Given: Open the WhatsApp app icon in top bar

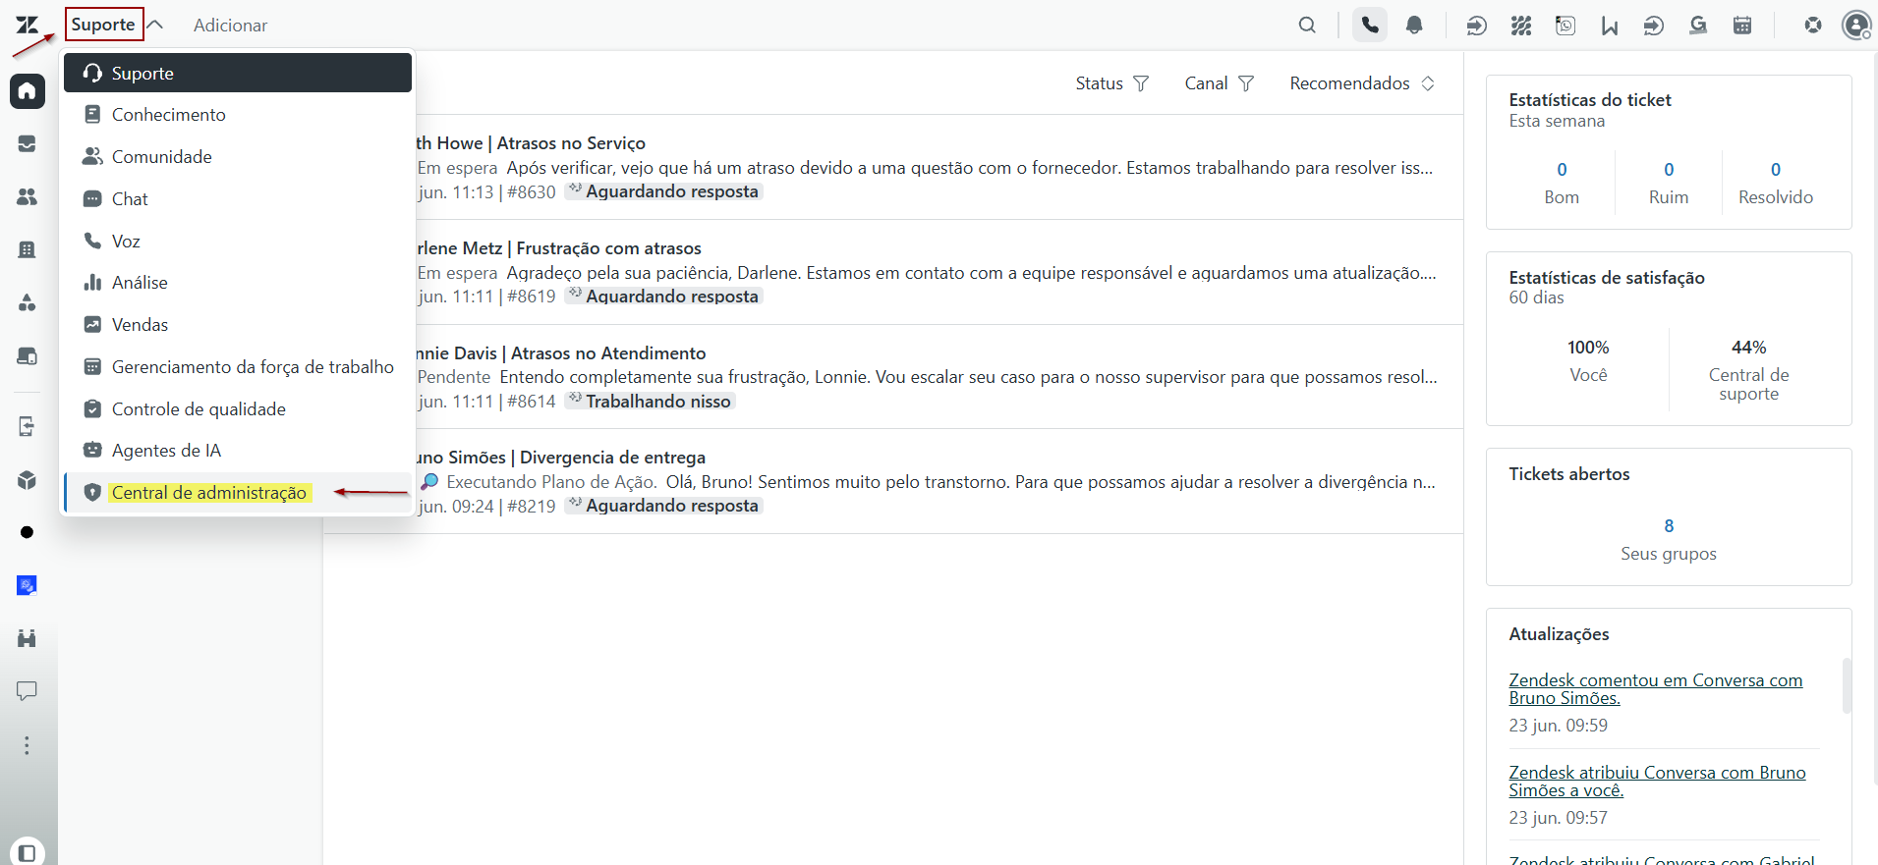Looking at the screenshot, I should point(1565,26).
